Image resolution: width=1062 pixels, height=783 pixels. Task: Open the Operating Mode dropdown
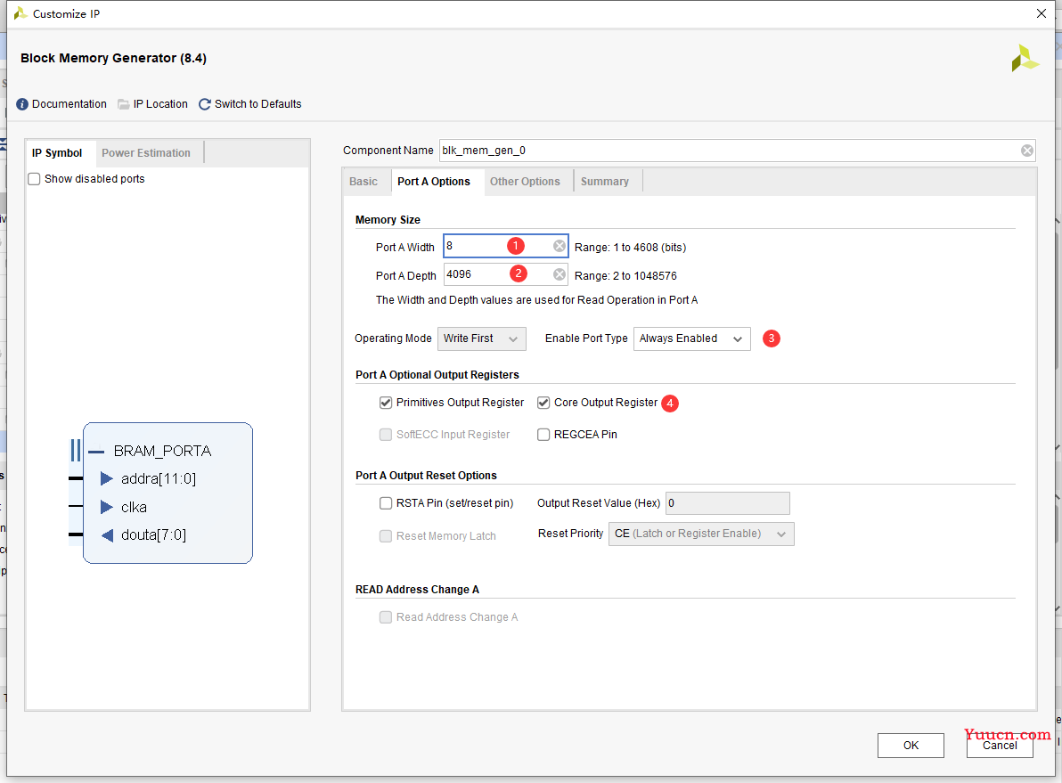pyautogui.click(x=482, y=338)
